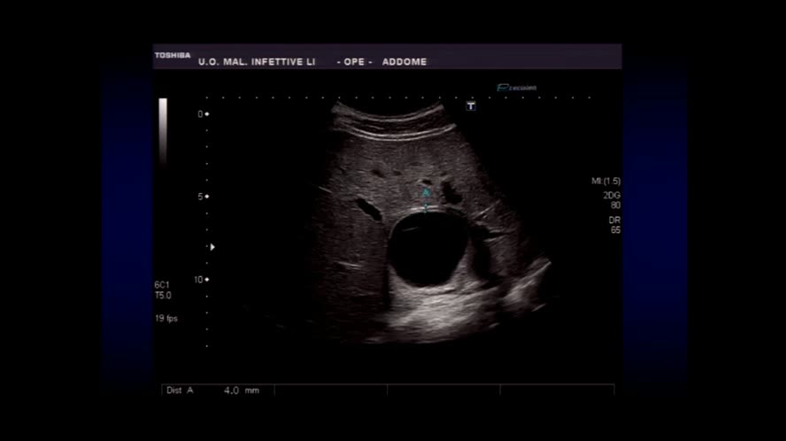This screenshot has width=786, height=441.
Task: Select the ADDOME preset label
Action: [405, 62]
